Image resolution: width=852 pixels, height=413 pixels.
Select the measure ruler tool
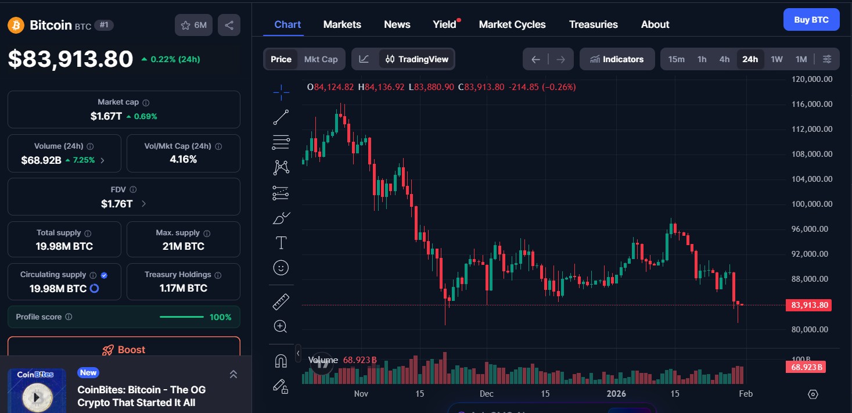point(281,301)
